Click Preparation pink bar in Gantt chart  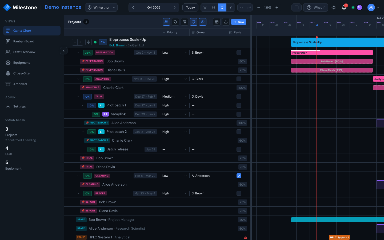pos(332,53)
